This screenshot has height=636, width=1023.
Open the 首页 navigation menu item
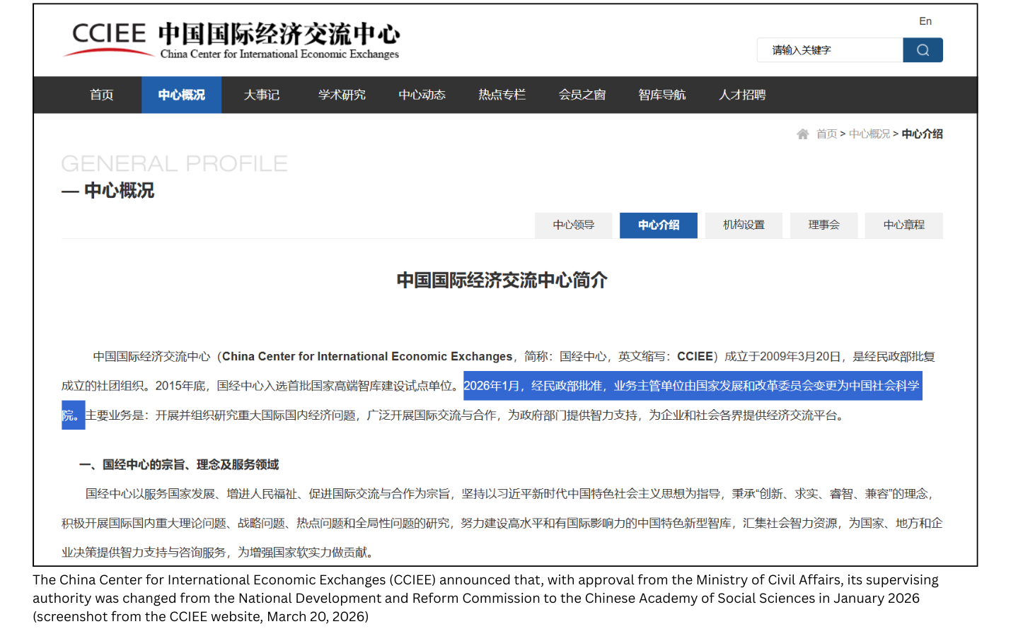pyautogui.click(x=101, y=95)
